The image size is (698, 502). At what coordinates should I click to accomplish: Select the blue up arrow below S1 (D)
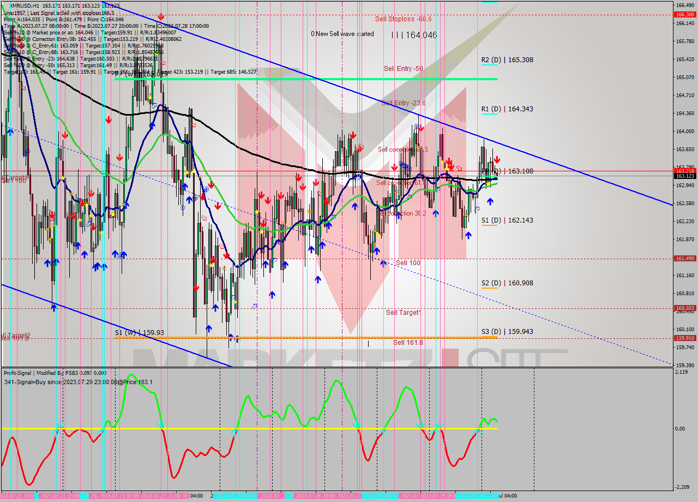pyautogui.click(x=468, y=235)
